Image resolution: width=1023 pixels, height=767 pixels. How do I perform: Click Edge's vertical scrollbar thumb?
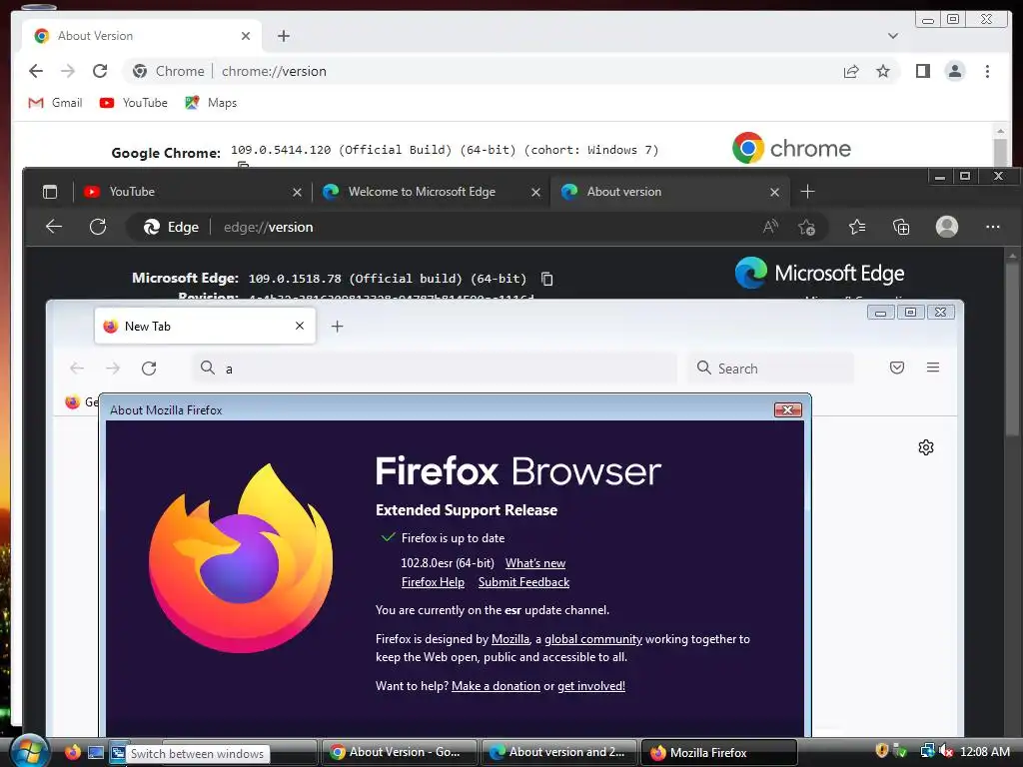(1012, 349)
